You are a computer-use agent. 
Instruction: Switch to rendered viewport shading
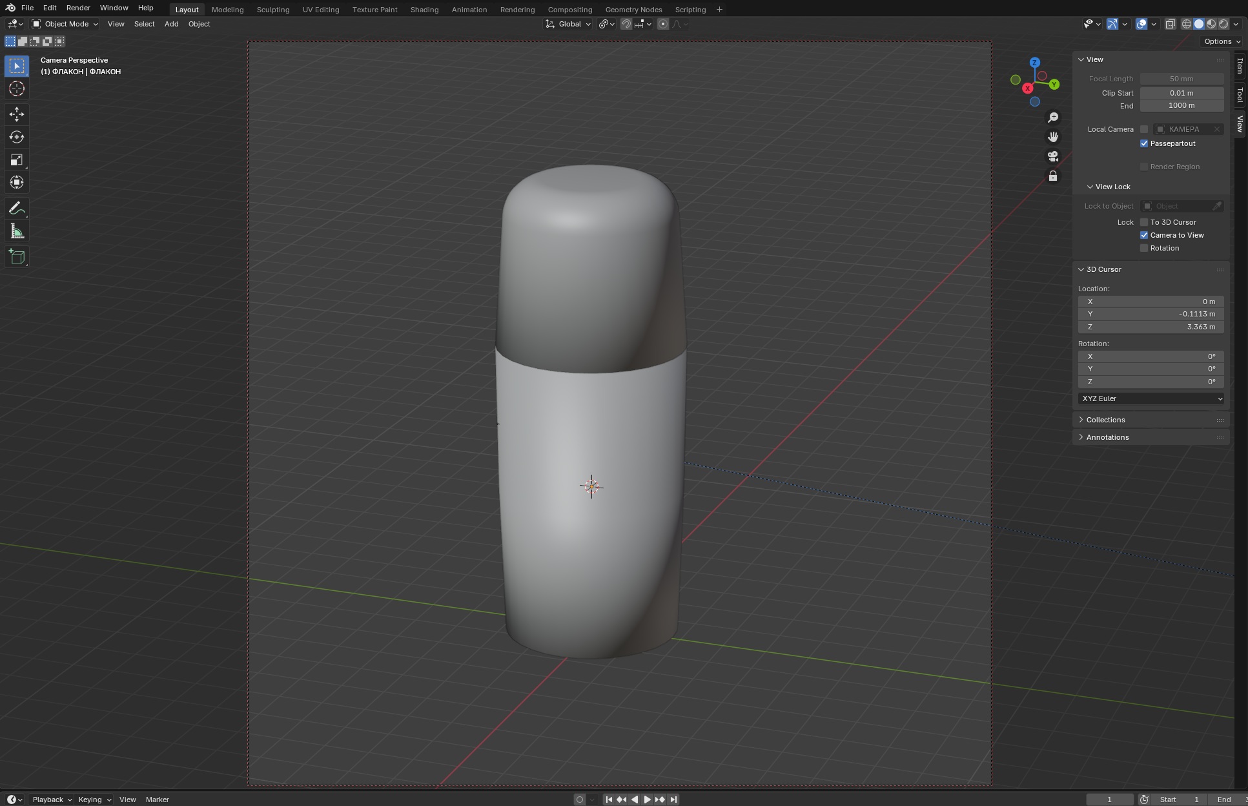pyautogui.click(x=1223, y=24)
